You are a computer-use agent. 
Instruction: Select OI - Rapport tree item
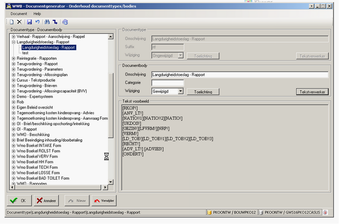27,129
